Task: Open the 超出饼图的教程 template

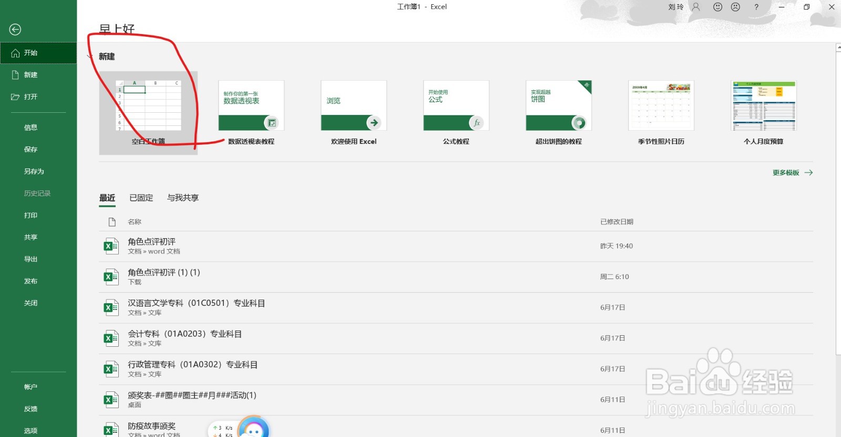Action: (559, 113)
